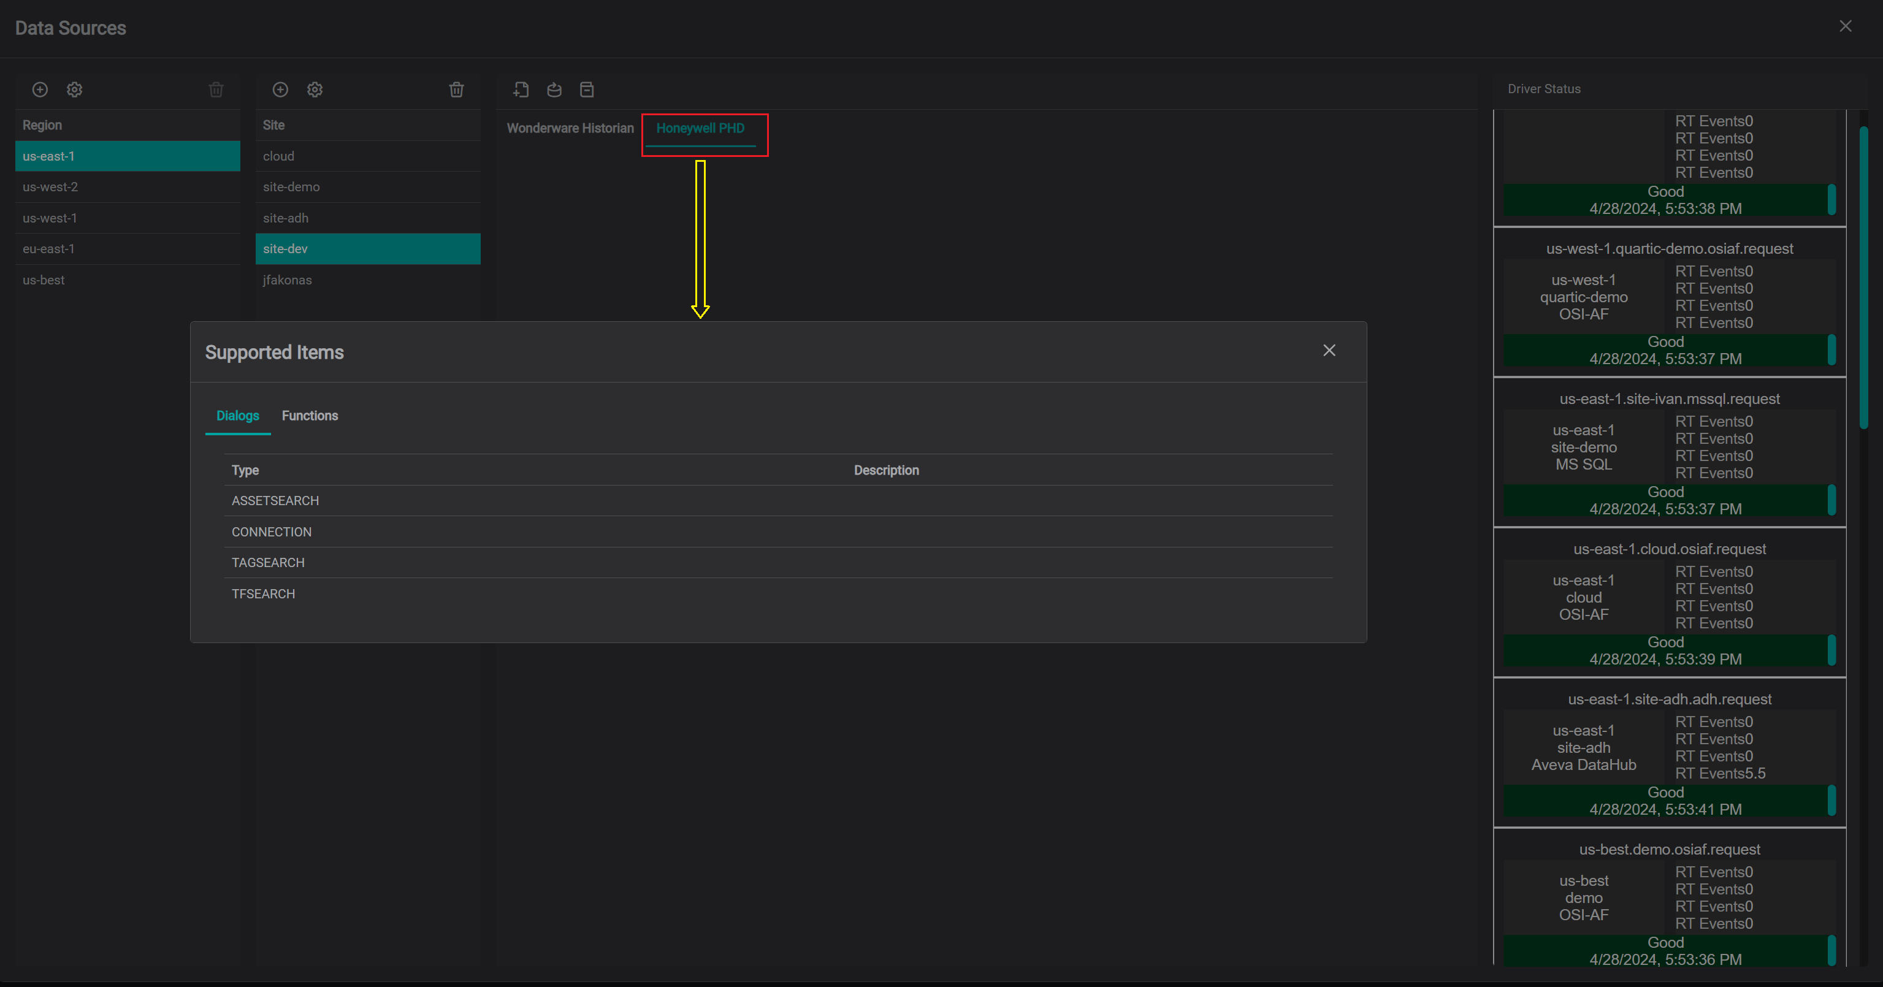The width and height of the screenshot is (1883, 987).
Task: Click the Aveva DataHub driver label
Action: click(x=1583, y=764)
